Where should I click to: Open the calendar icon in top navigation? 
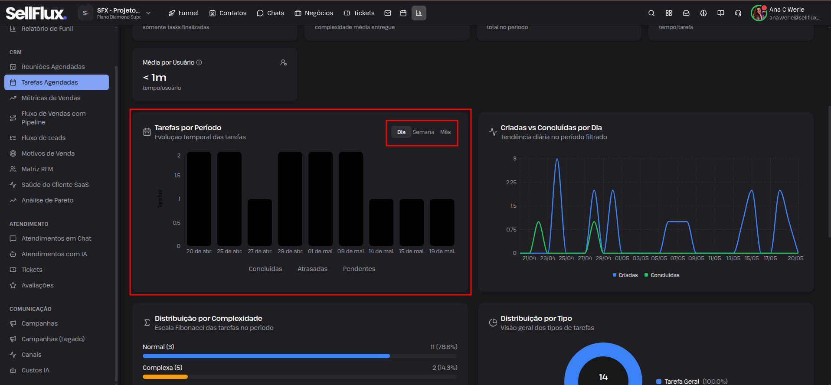[x=403, y=13]
